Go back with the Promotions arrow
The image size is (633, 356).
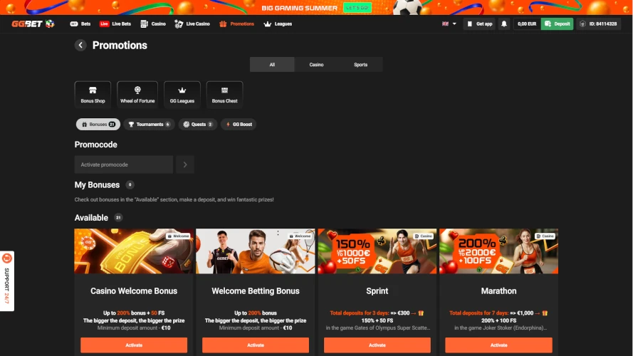(x=80, y=45)
